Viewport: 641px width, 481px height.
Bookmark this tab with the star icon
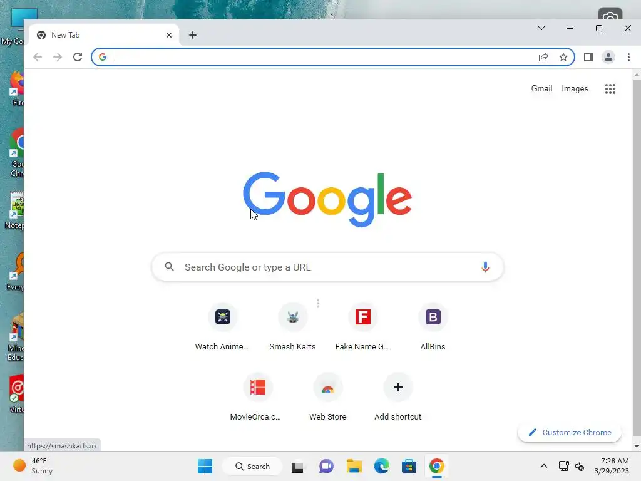coord(563,57)
